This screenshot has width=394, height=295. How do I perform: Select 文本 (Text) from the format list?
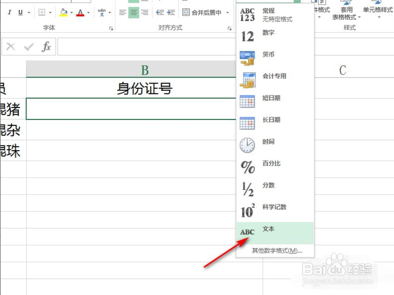[268, 230]
